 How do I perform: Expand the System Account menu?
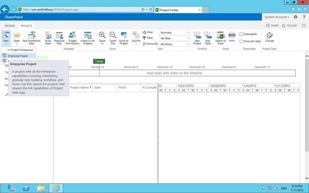[x=277, y=17]
